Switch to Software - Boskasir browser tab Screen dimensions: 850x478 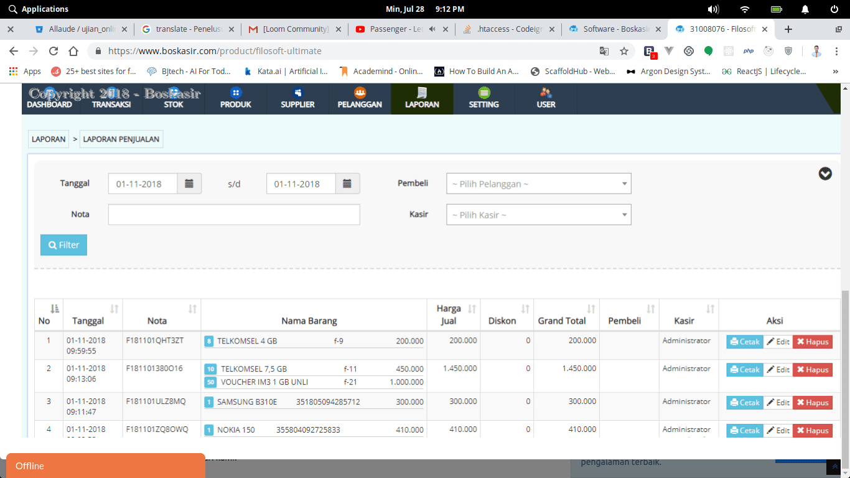tap(614, 29)
